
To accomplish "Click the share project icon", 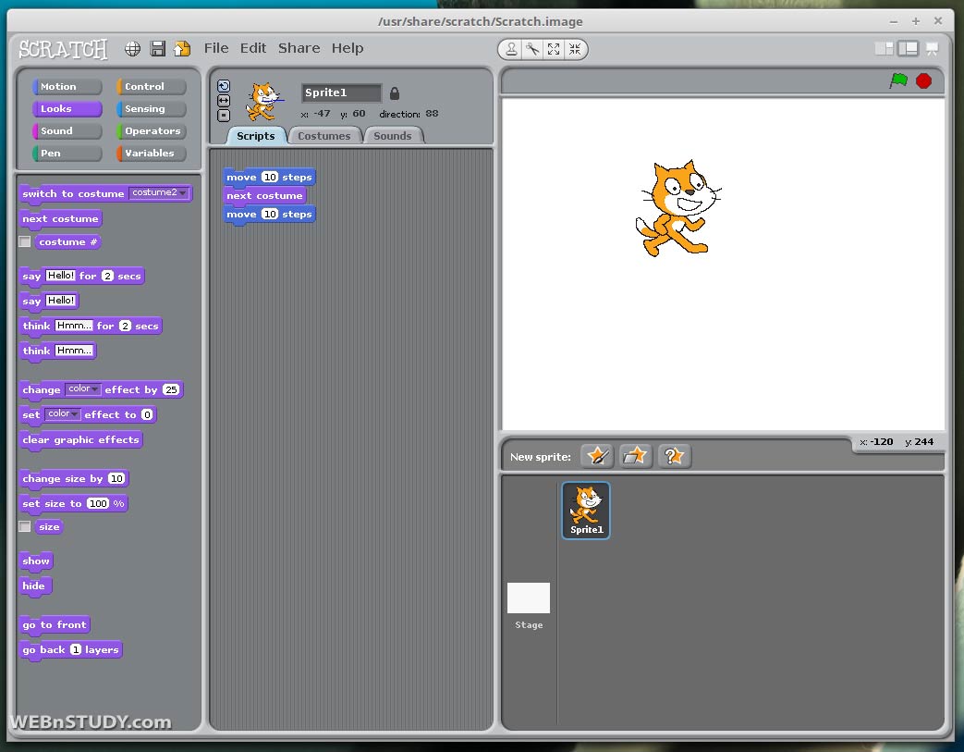I will pyautogui.click(x=182, y=49).
